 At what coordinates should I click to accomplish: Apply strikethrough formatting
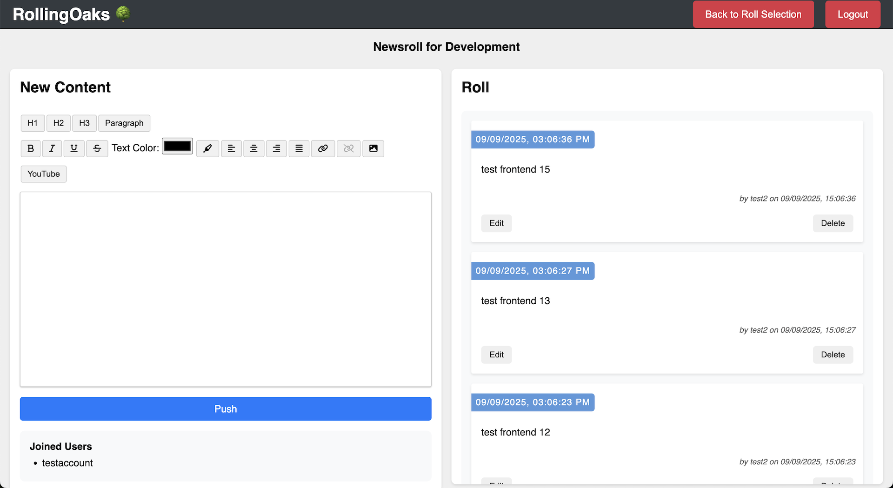(x=97, y=148)
